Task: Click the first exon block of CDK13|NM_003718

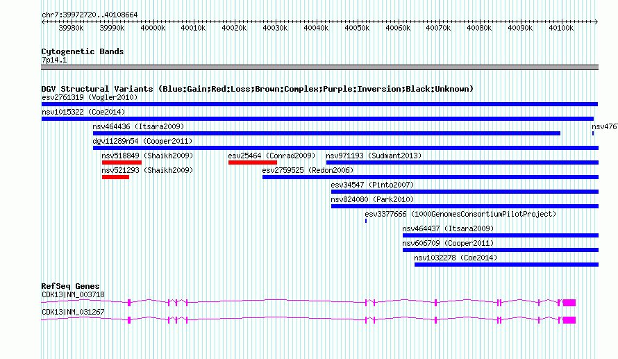Action: point(129,303)
